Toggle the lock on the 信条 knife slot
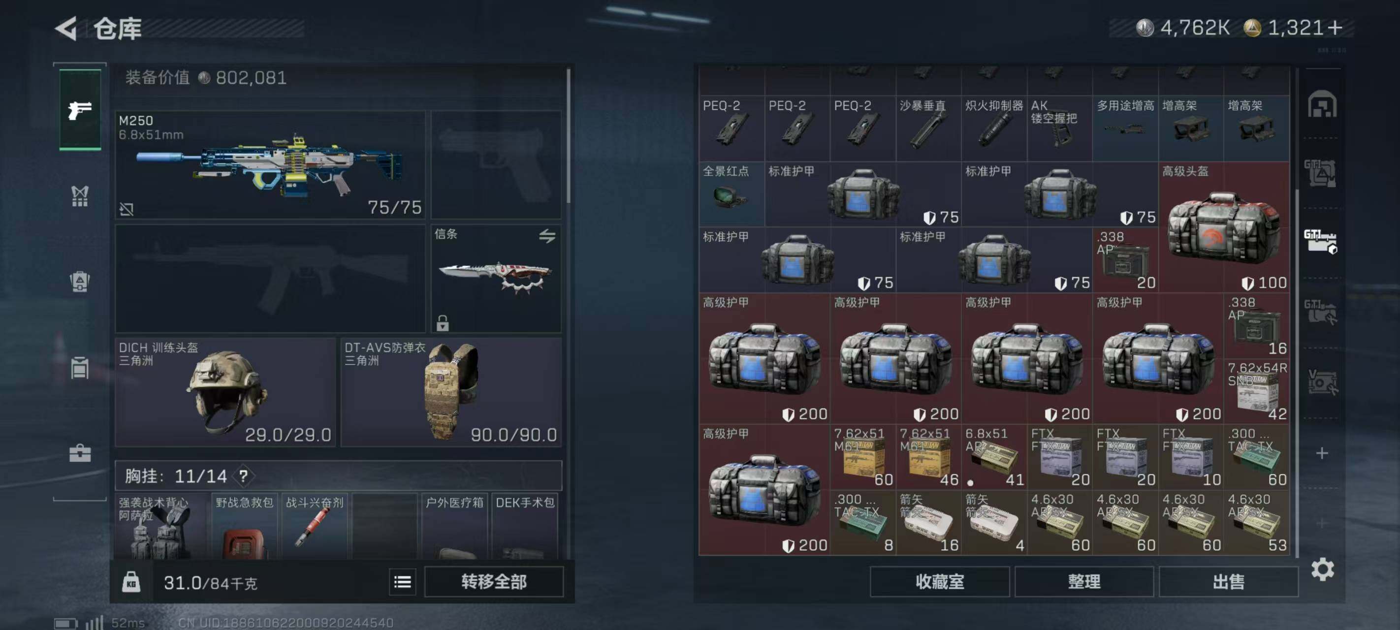1400x630 pixels. click(x=443, y=322)
